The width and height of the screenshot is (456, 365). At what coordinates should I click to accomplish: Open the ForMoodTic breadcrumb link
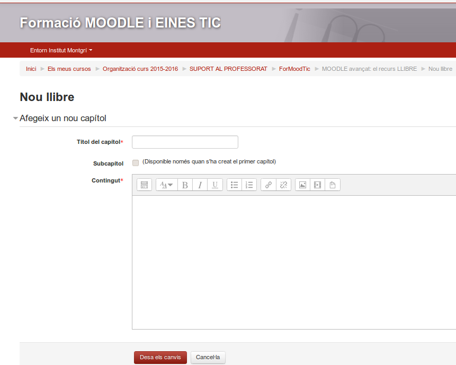(294, 69)
